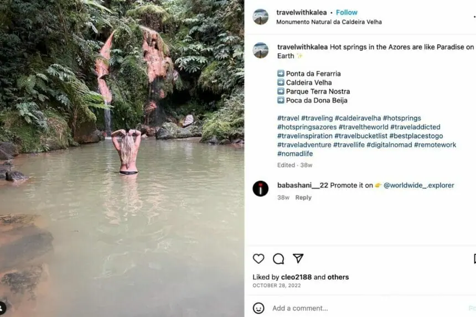476x317 pixels.
Task: Open the #hotspringsazores hashtag
Action: (x=307, y=127)
